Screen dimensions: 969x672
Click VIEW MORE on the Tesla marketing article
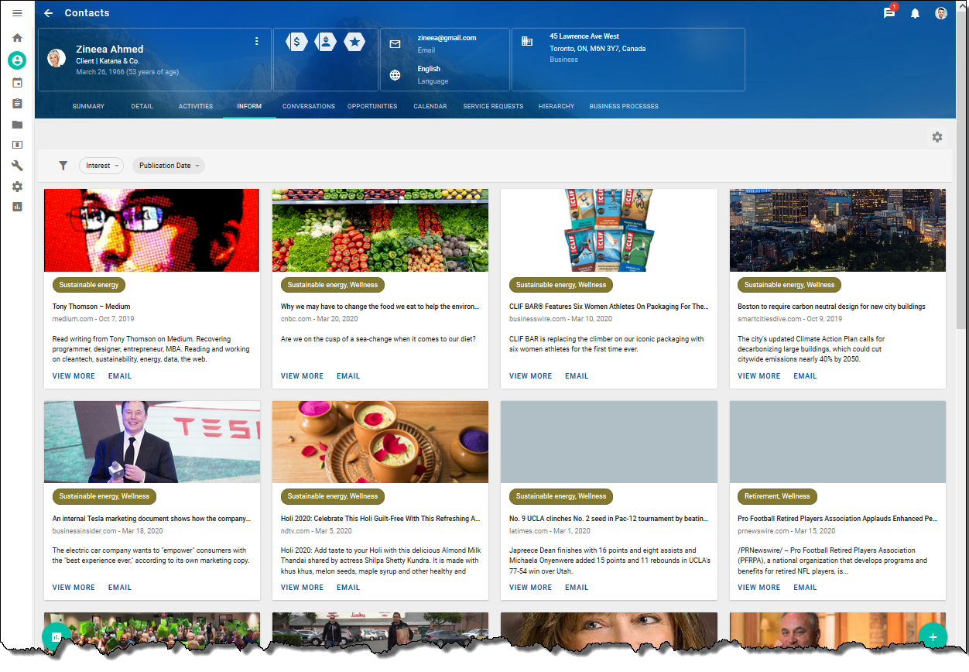click(74, 587)
